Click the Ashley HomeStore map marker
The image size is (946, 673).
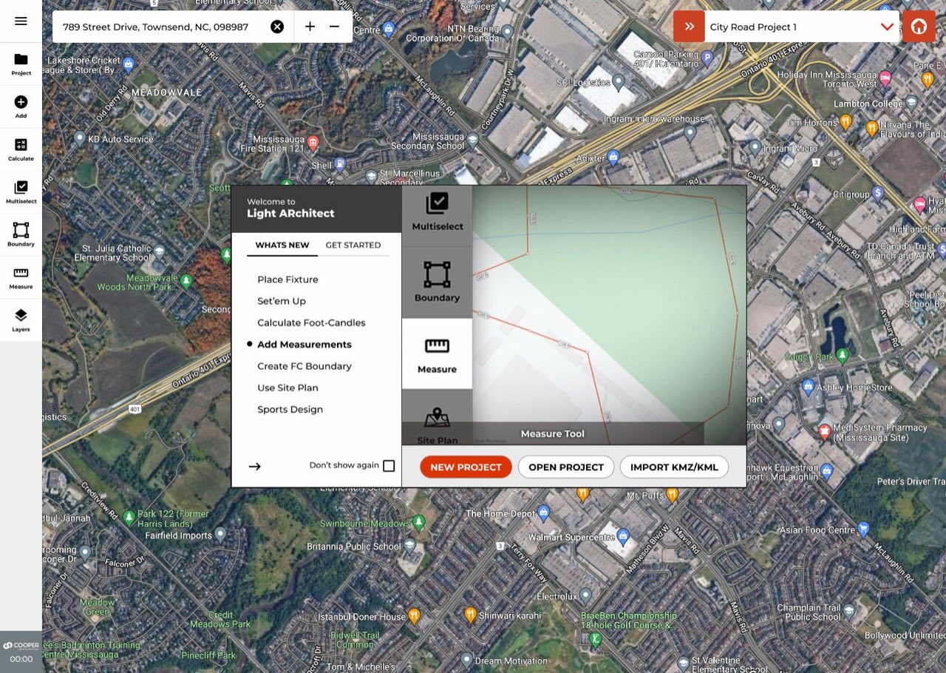tap(808, 387)
